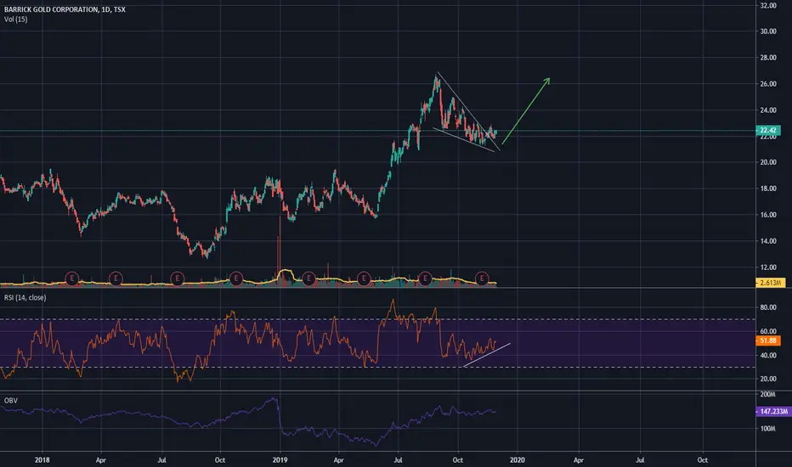Open the August 2019 earnings E marker

(x=425, y=279)
